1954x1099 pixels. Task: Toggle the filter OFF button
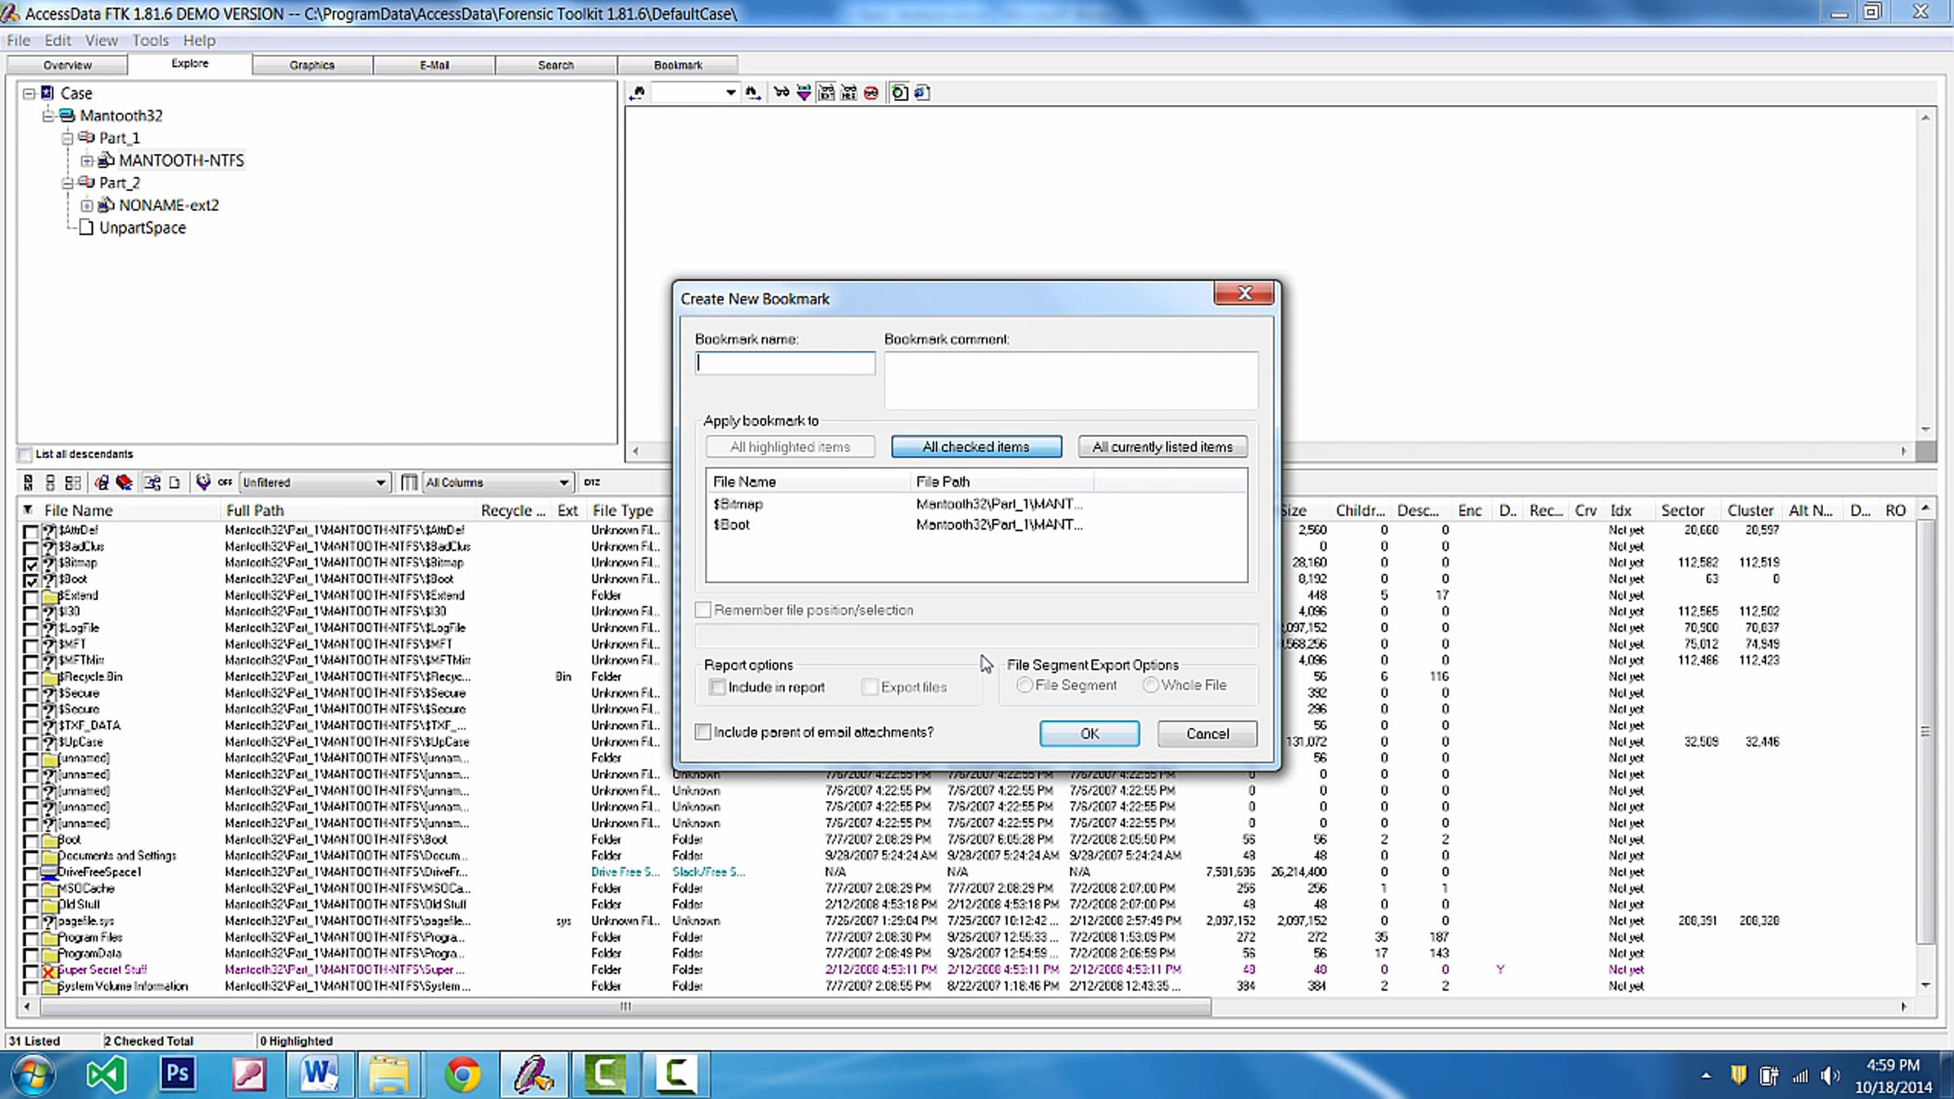click(x=226, y=483)
